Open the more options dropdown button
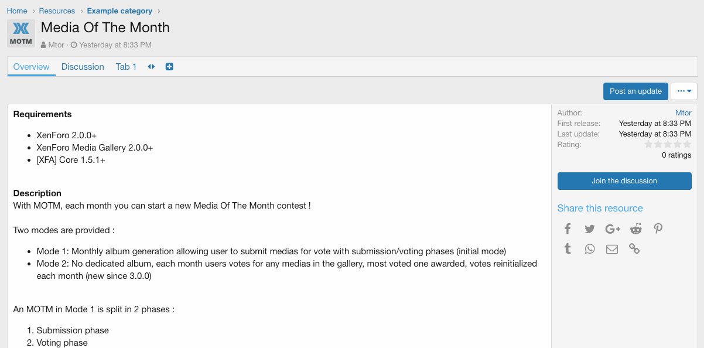 tap(684, 91)
